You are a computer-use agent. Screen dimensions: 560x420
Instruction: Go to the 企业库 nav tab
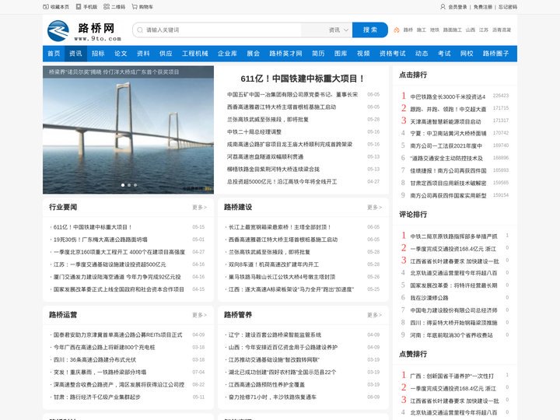(x=227, y=54)
